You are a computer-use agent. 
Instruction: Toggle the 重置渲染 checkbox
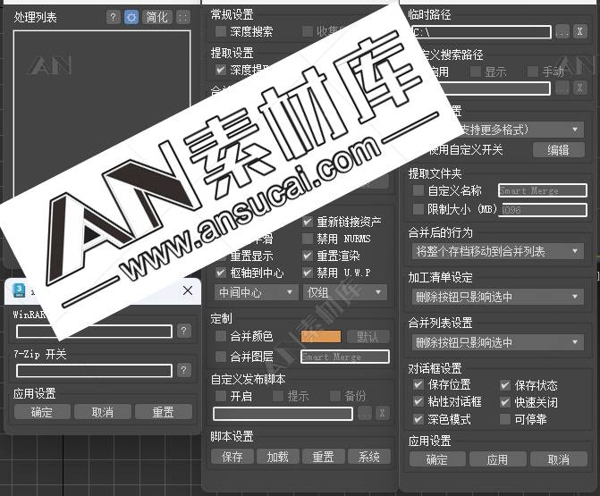tap(308, 256)
